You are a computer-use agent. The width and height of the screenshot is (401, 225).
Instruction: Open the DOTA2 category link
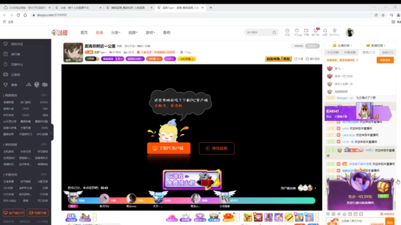click(x=44, y=102)
